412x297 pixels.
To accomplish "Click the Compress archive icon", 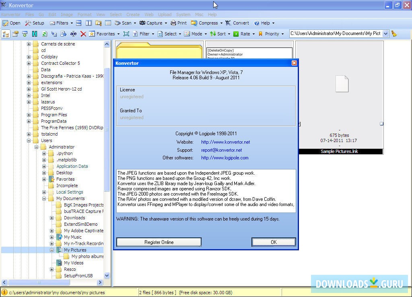I will coord(194,23).
